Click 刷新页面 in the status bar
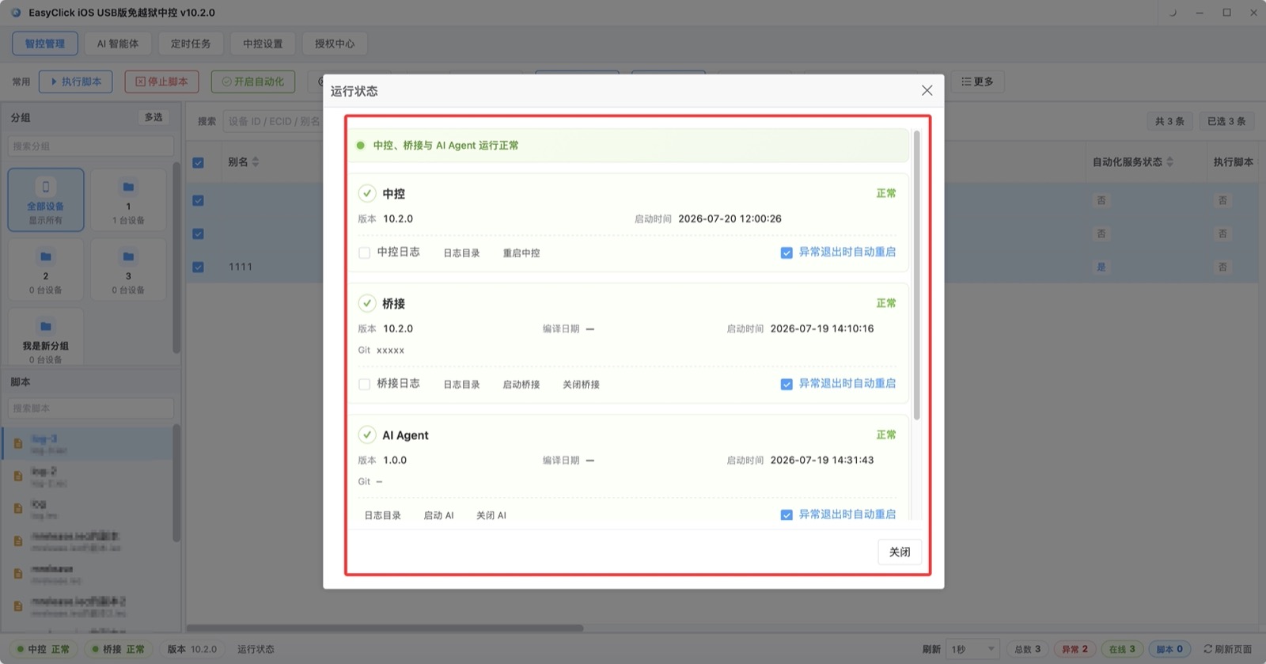The image size is (1266, 664). click(x=1227, y=649)
